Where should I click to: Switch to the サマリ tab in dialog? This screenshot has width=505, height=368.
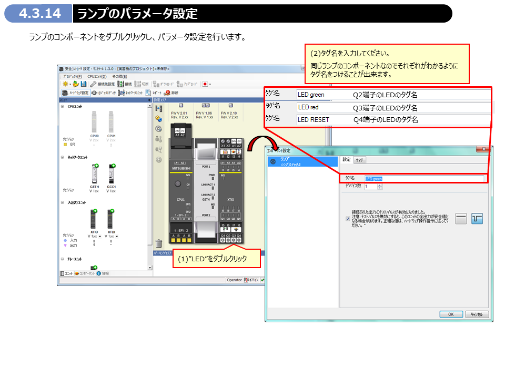pyautogui.click(x=359, y=160)
